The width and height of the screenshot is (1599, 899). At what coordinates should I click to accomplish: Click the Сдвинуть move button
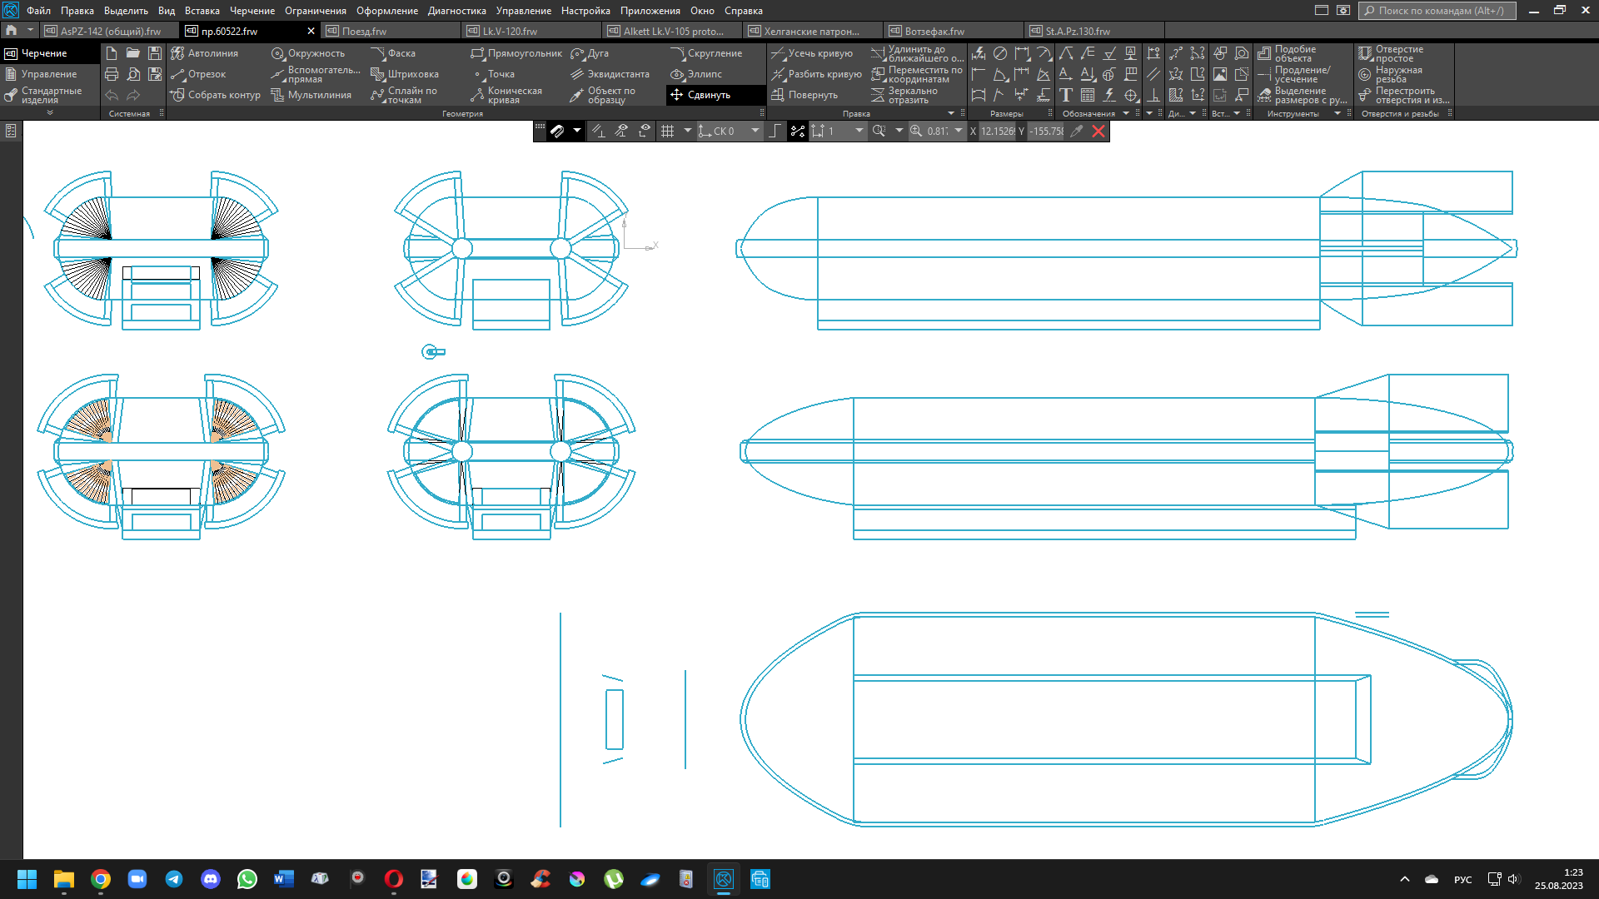point(708,95)
